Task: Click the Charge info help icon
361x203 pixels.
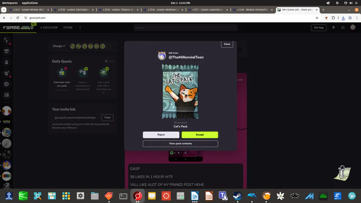Action: click(64, 46)
